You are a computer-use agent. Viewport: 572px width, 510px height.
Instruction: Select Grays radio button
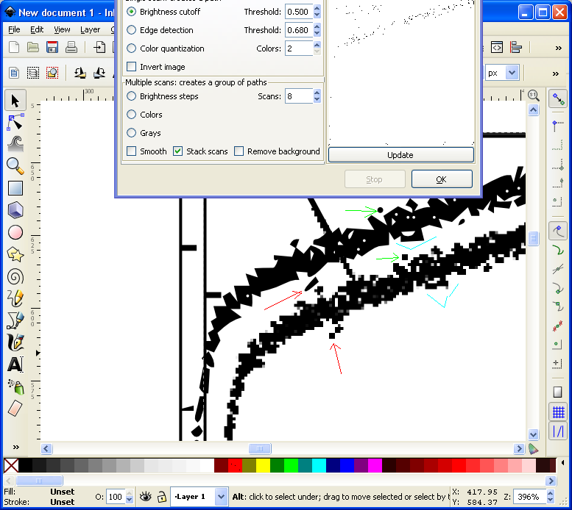tap(131, 133)
